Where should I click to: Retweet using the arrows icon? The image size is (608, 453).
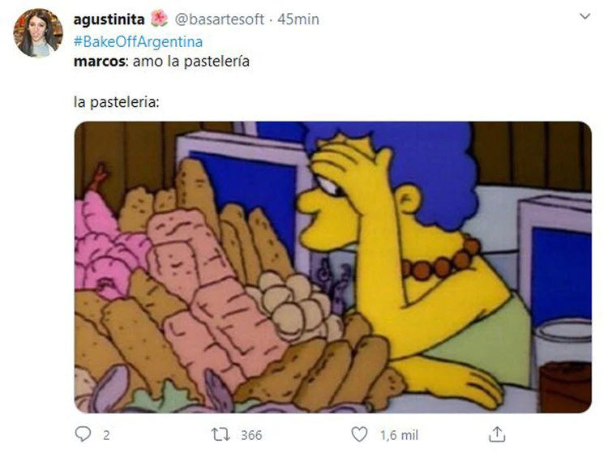pyautogui.click(x=221, y=434)
